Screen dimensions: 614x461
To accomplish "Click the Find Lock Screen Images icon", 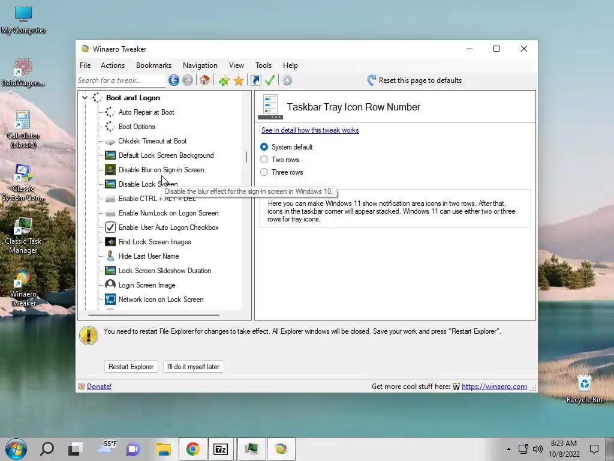I will [110, 242].
